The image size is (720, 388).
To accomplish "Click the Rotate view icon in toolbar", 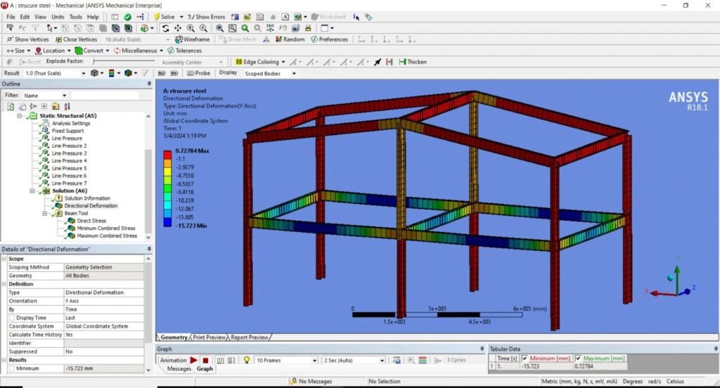I will tap(165, 28).
